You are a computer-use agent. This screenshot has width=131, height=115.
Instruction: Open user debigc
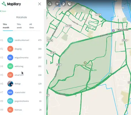click(18, 84)
